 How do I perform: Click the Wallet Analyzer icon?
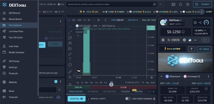(4, 52)
